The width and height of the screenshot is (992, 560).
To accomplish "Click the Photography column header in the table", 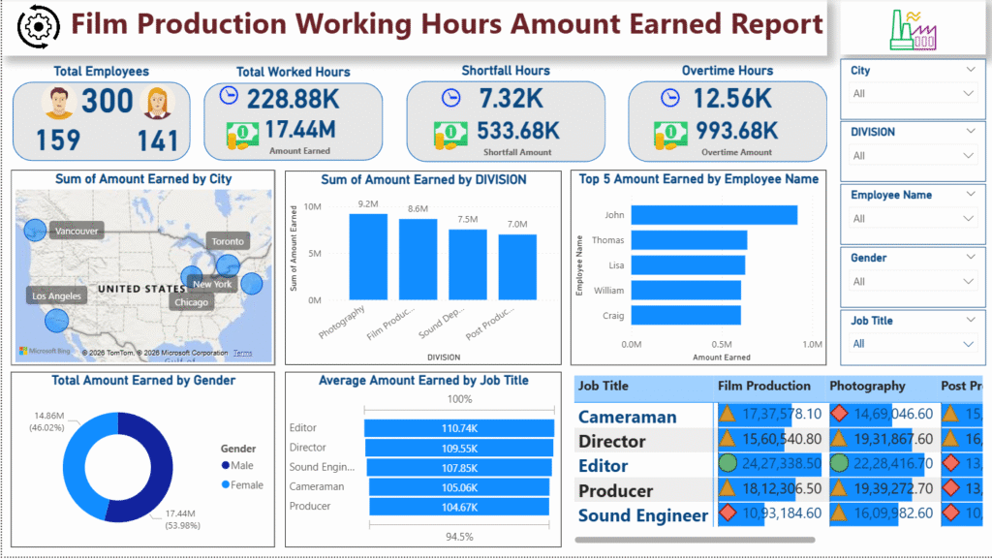I will (x=866, y=386).
